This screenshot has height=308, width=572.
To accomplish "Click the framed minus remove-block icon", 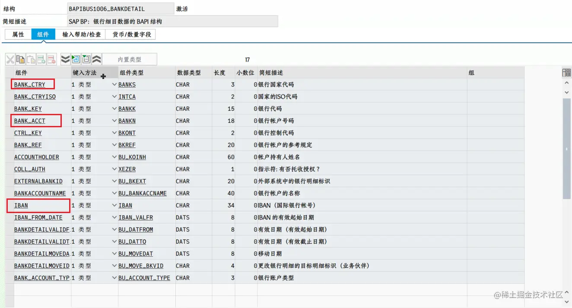I will click(86, 59).
